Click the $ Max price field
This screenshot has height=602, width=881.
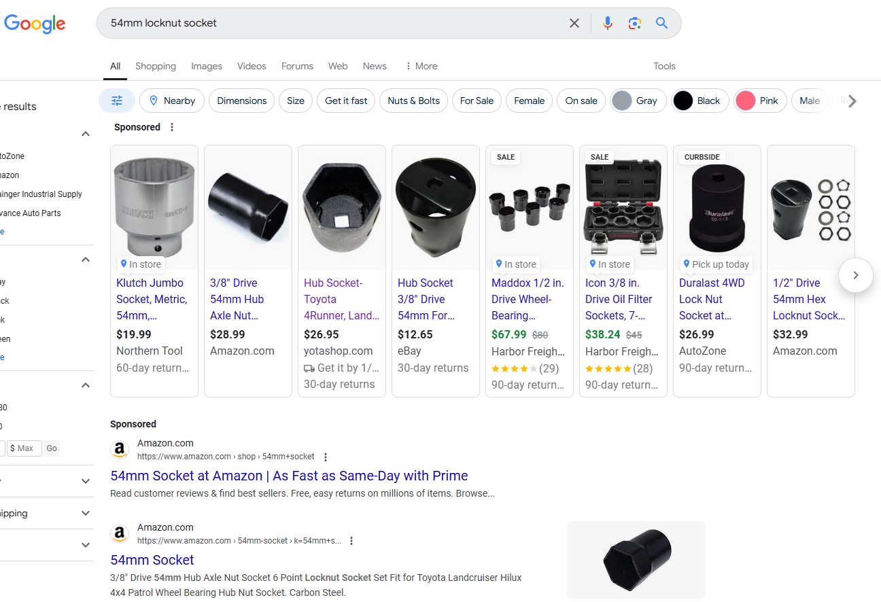[x=24, y=448]
